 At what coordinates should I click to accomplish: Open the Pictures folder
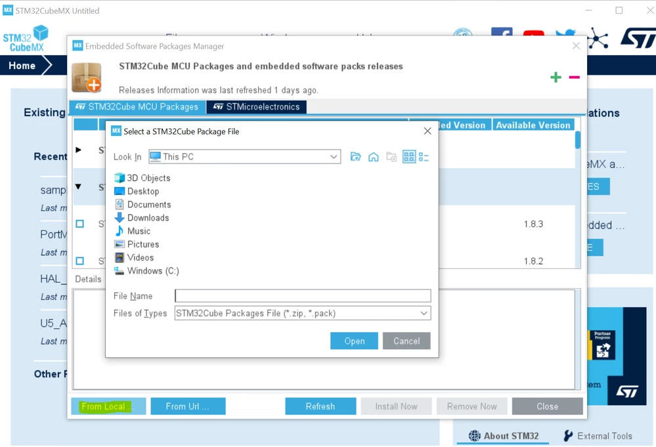(137, 244)
